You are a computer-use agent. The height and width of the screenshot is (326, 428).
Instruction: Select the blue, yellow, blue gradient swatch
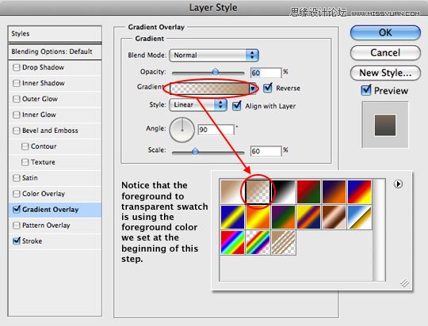(232, 217)
